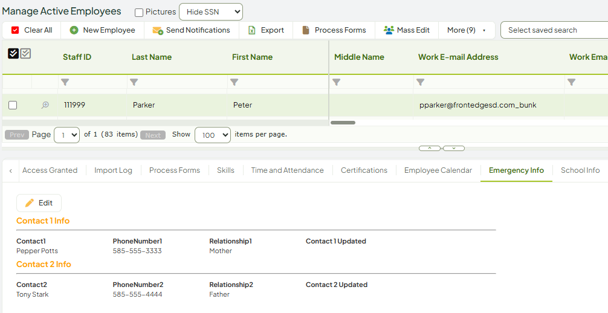Open the Last Name column filter icon

click(x=134, y=82)
